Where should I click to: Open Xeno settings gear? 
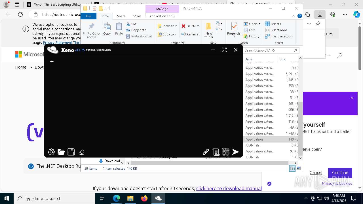coord(51,152)
